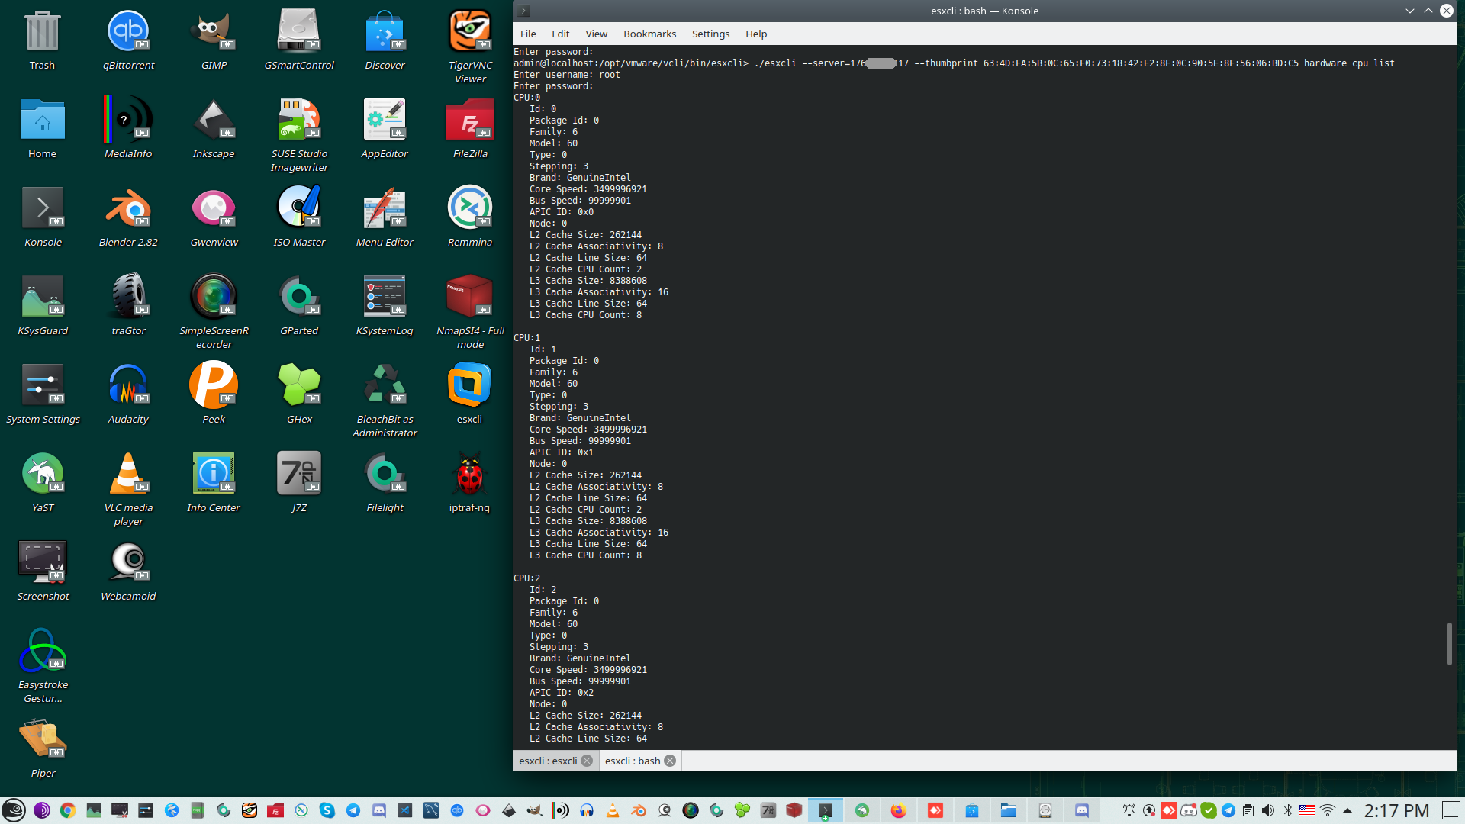The width and height of the screenshot is (1465, 824).
Task: Open the Settings menu in Konsole
Action: click(710, 34)
